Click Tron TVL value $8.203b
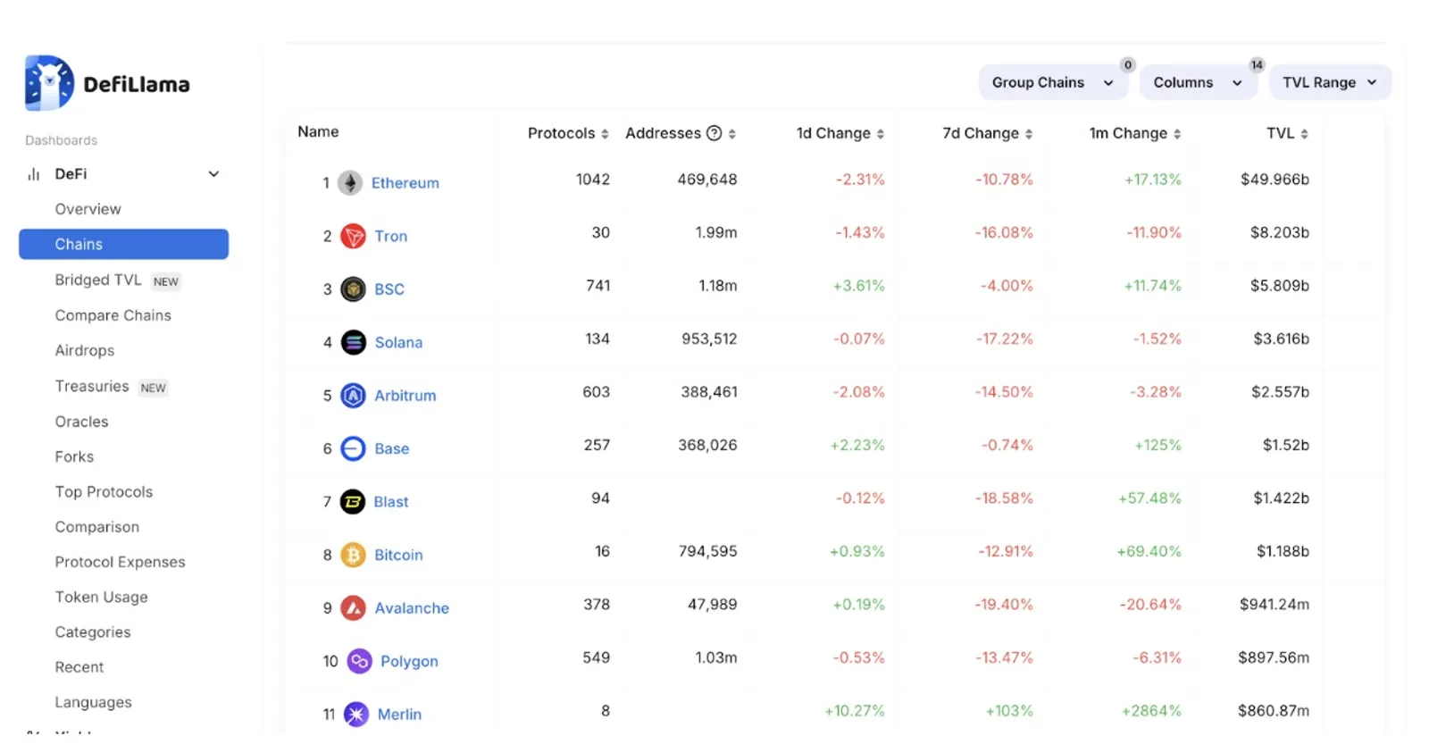 pos(1279,232)
